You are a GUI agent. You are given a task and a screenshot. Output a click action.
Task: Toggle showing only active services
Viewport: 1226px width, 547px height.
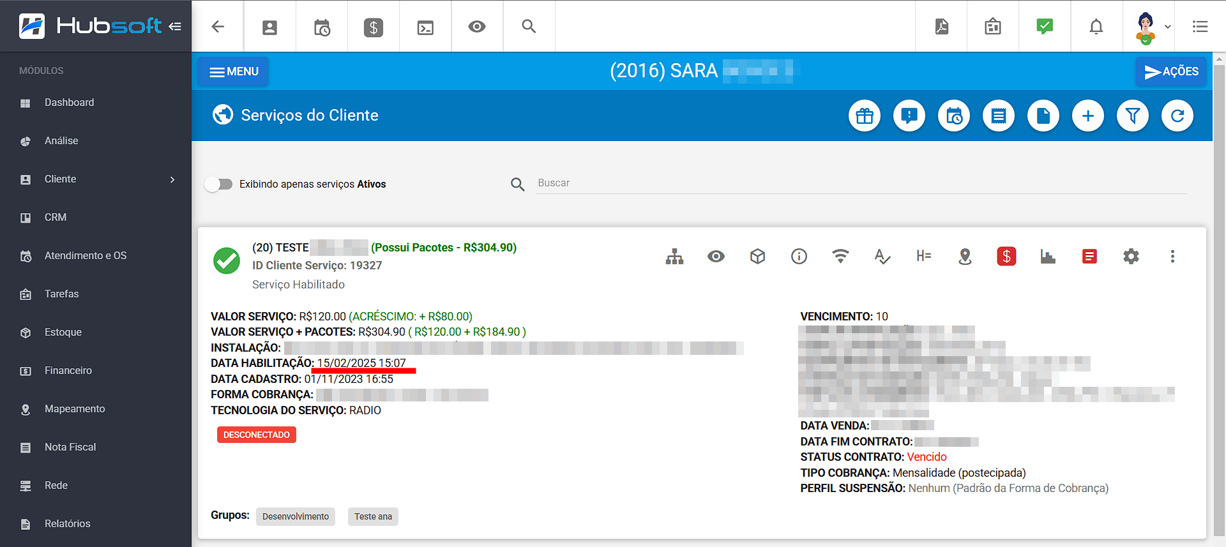(218, 184)
